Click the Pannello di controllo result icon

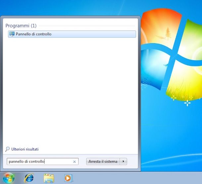tap(12, 34)
